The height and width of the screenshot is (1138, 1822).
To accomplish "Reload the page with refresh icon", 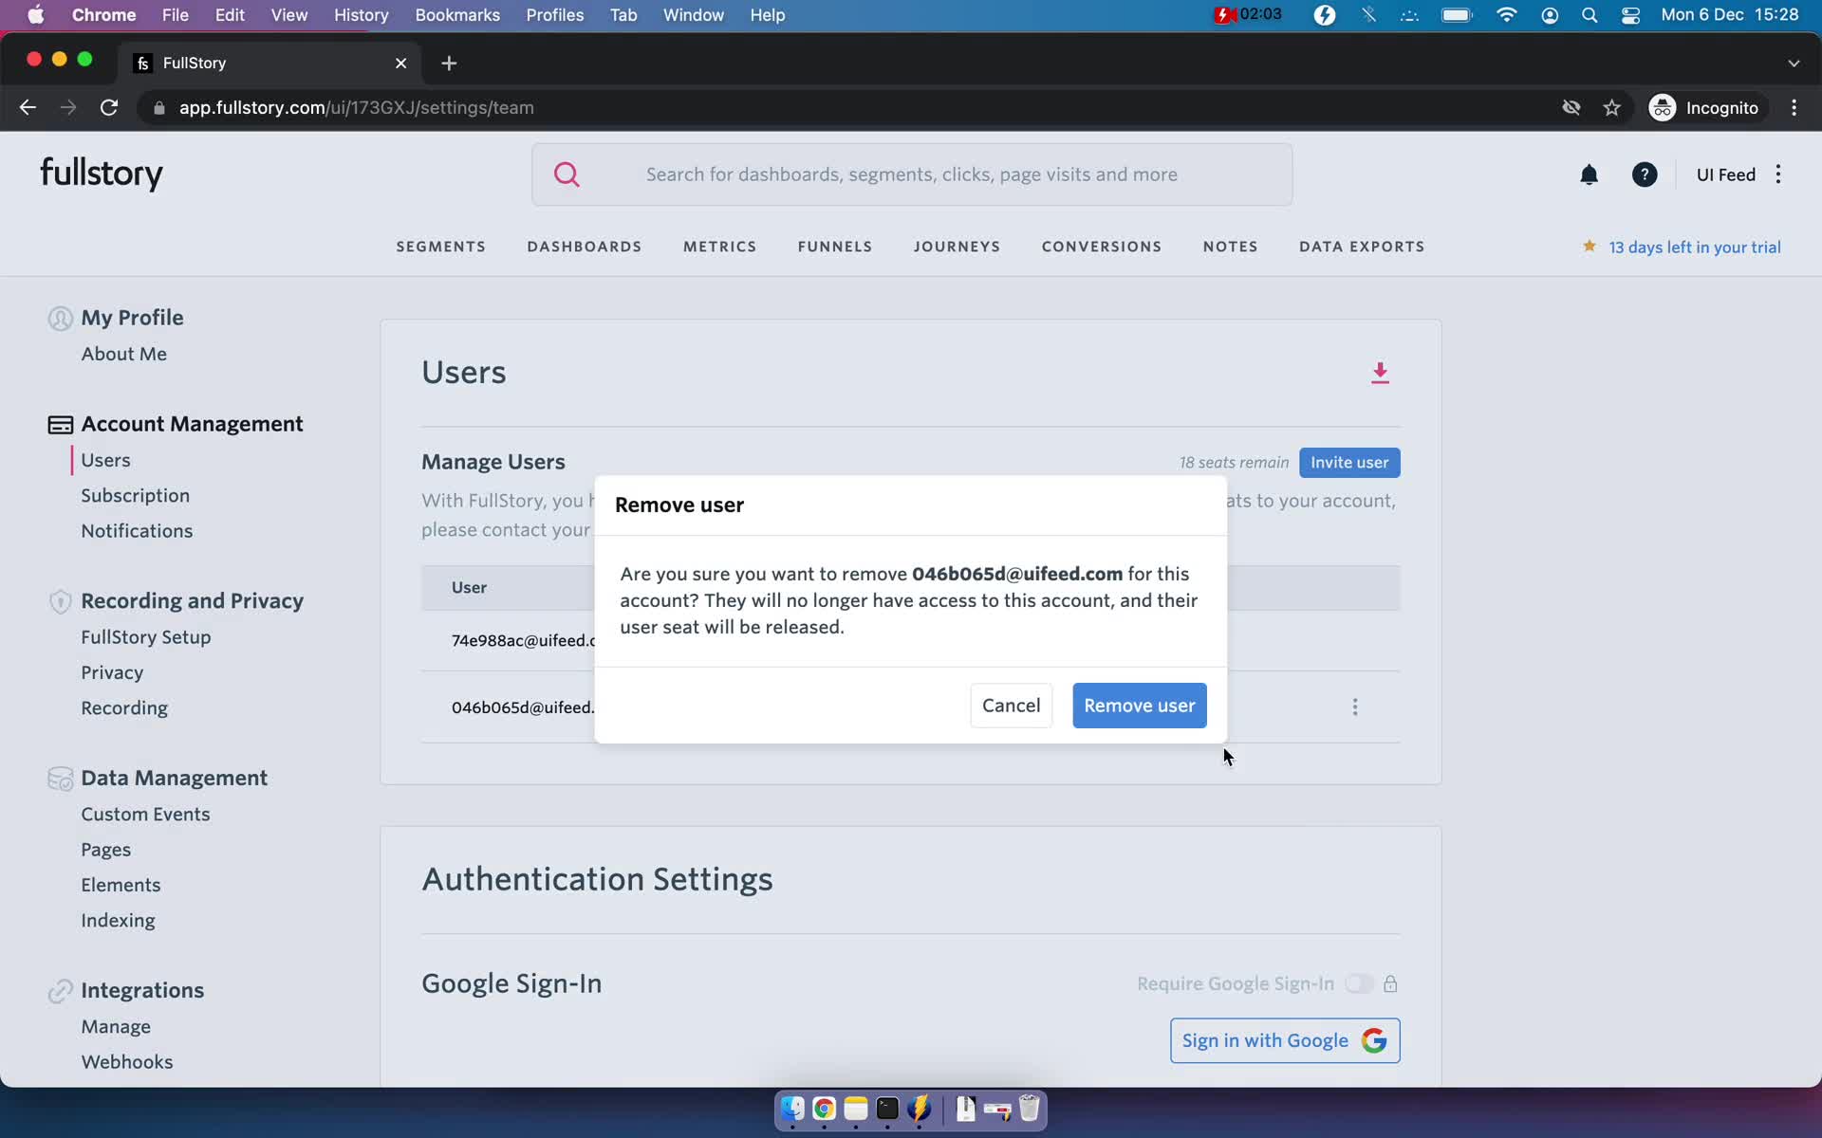I will point(109,107).
